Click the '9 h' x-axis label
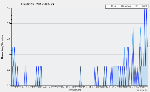Screen dimensions: 150x92 (x=62, y=87)
